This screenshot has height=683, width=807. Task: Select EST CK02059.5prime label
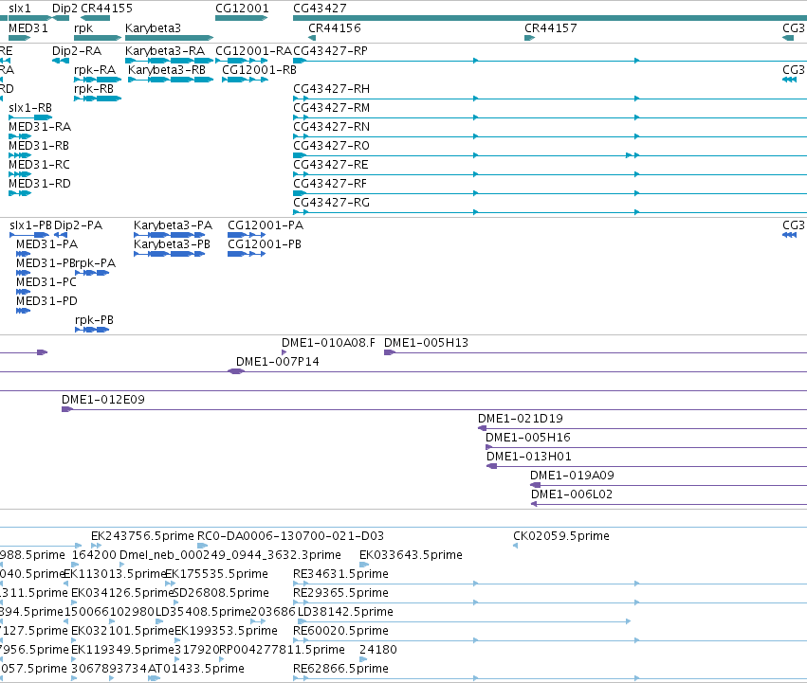pyautogui.click(x=561, y=536)
